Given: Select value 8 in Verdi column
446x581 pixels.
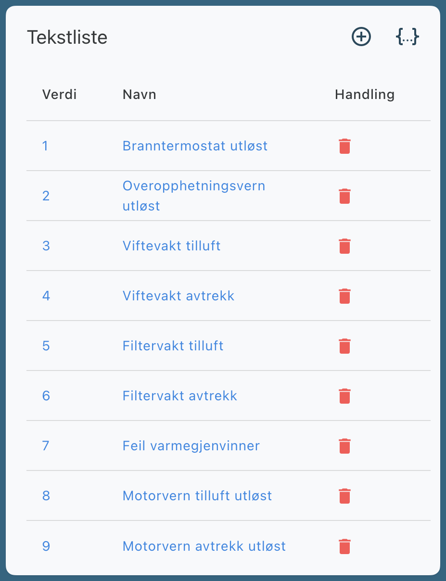Looking at the screenshot, I should [x=46, y=496].
